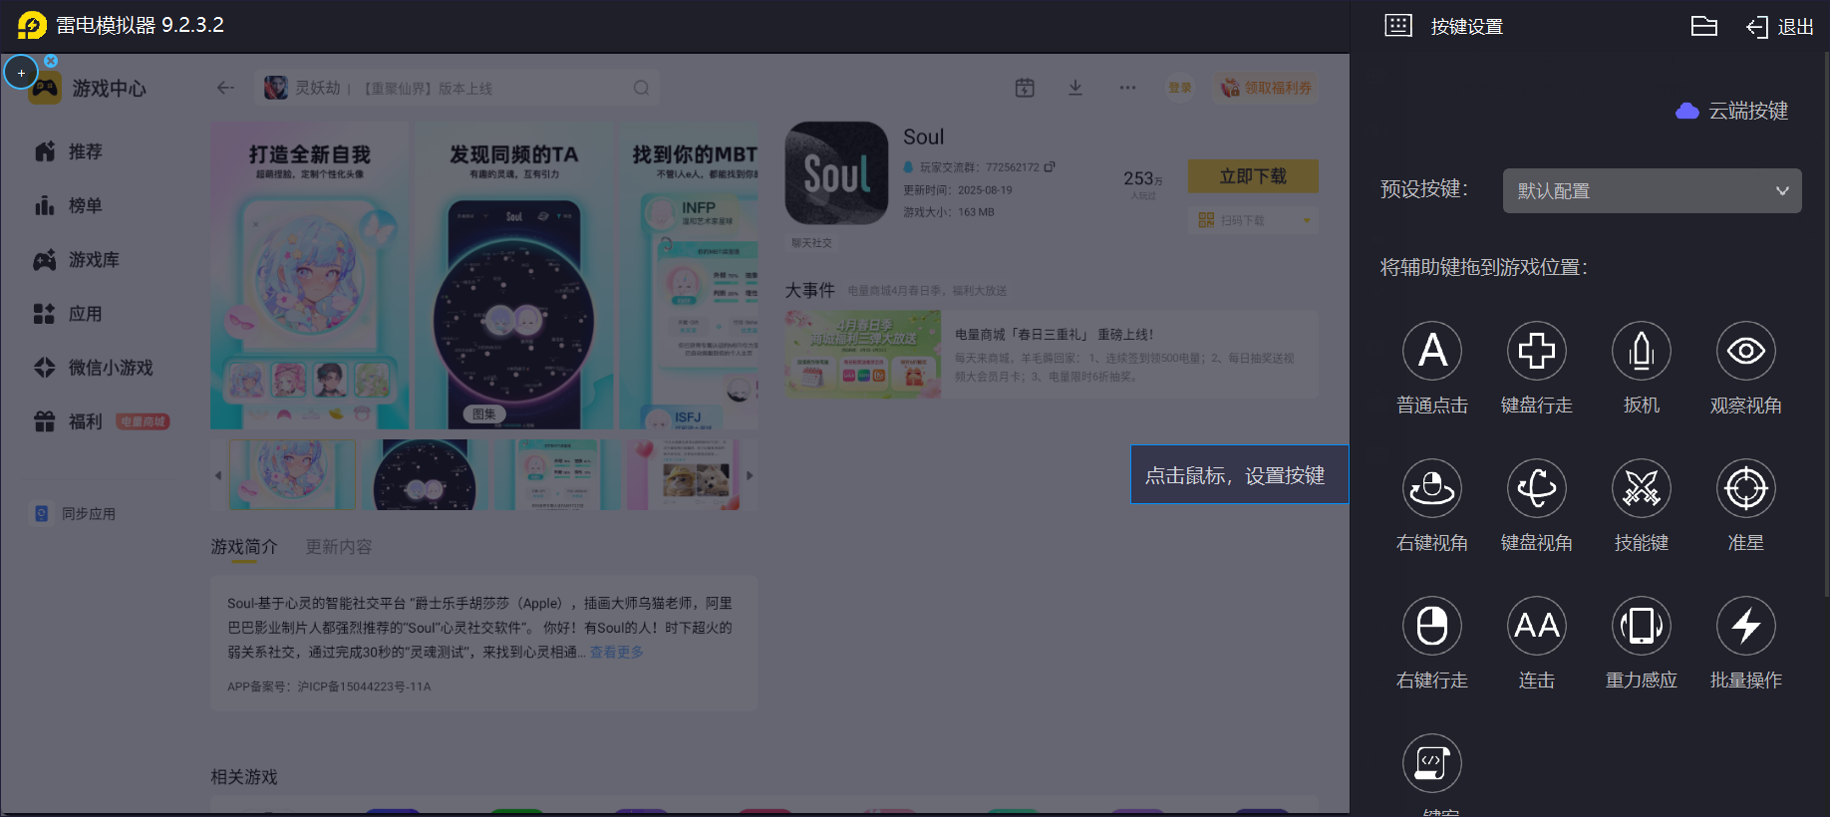Screen dimensions: 1830x817
Task: Click the Soul app icon
Action: 836,173
